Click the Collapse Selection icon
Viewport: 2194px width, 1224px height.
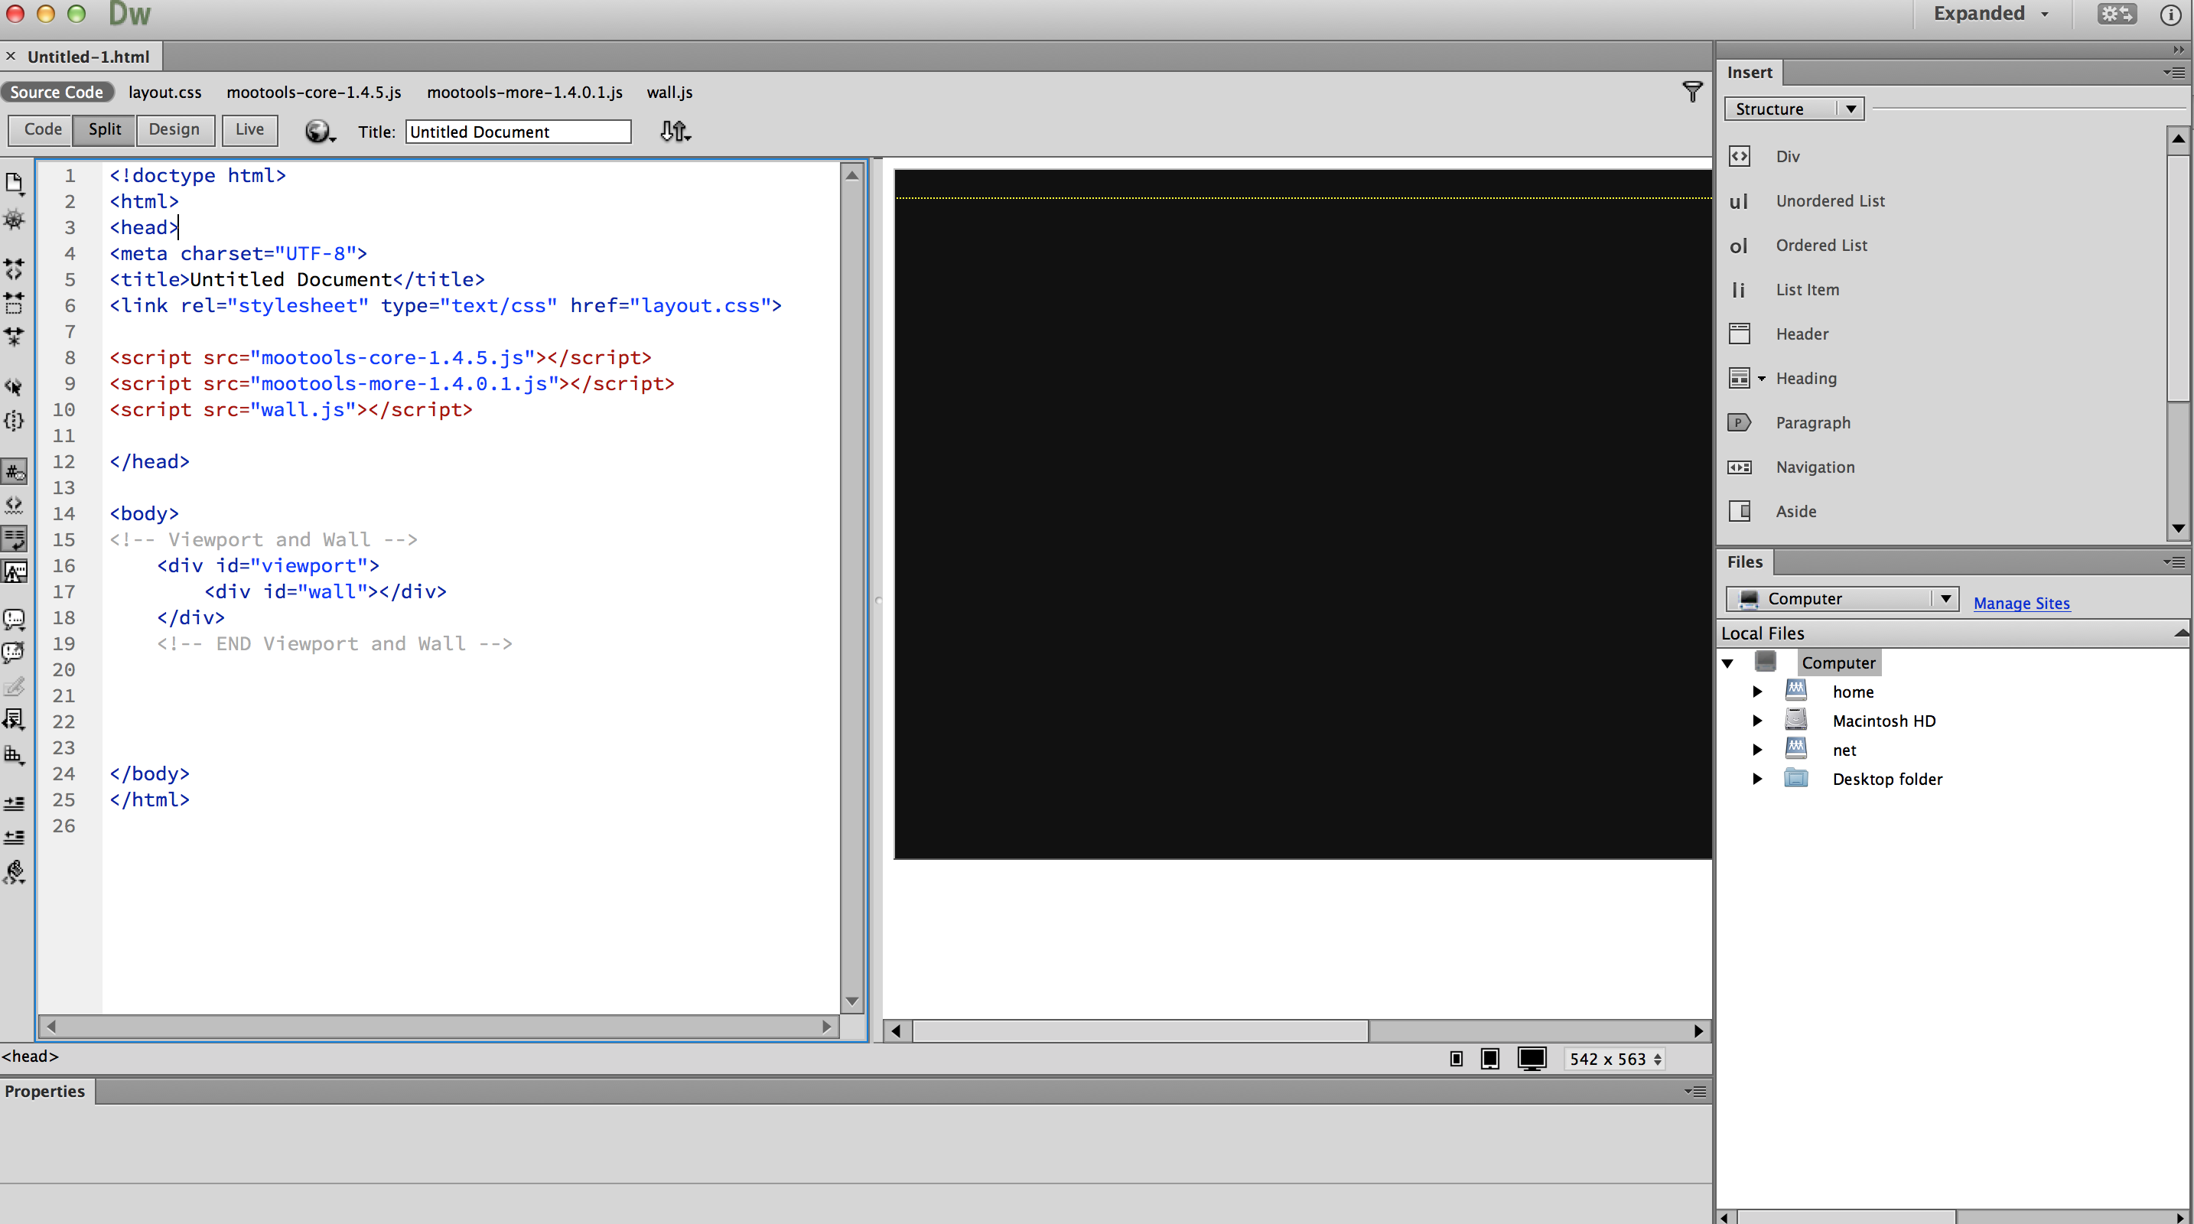click(x=15, y=302)
